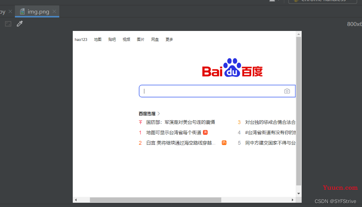Open hot search 地图可显示台湾省每个街道
The width and height of the screenshot is (362, 207).
[x=174, y=133]
